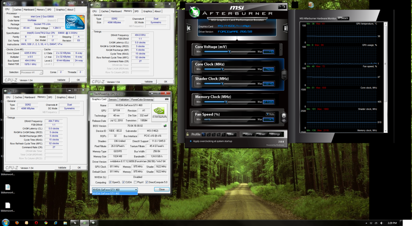Toggle the CUDA checkbox in GPU-Z

[123, 182]
